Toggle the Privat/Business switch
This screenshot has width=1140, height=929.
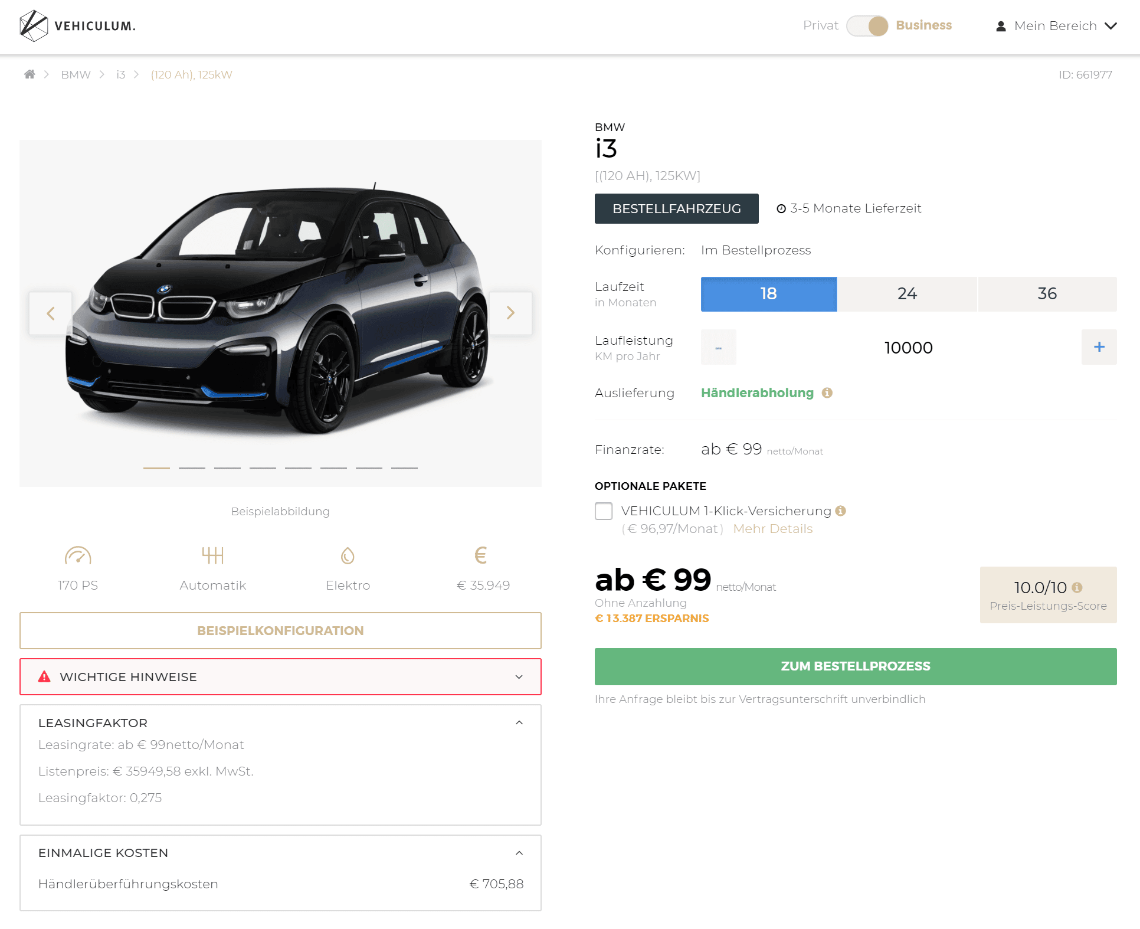[x=867, y=26]
